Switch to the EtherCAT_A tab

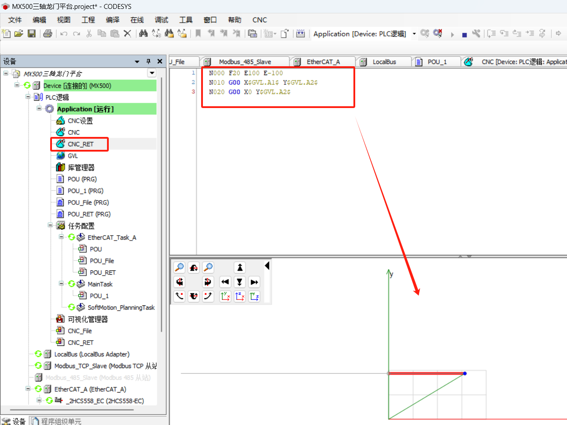coord(323,62)
